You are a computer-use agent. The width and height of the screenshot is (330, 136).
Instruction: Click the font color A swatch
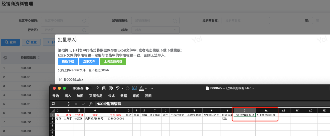tap(141, 88)
